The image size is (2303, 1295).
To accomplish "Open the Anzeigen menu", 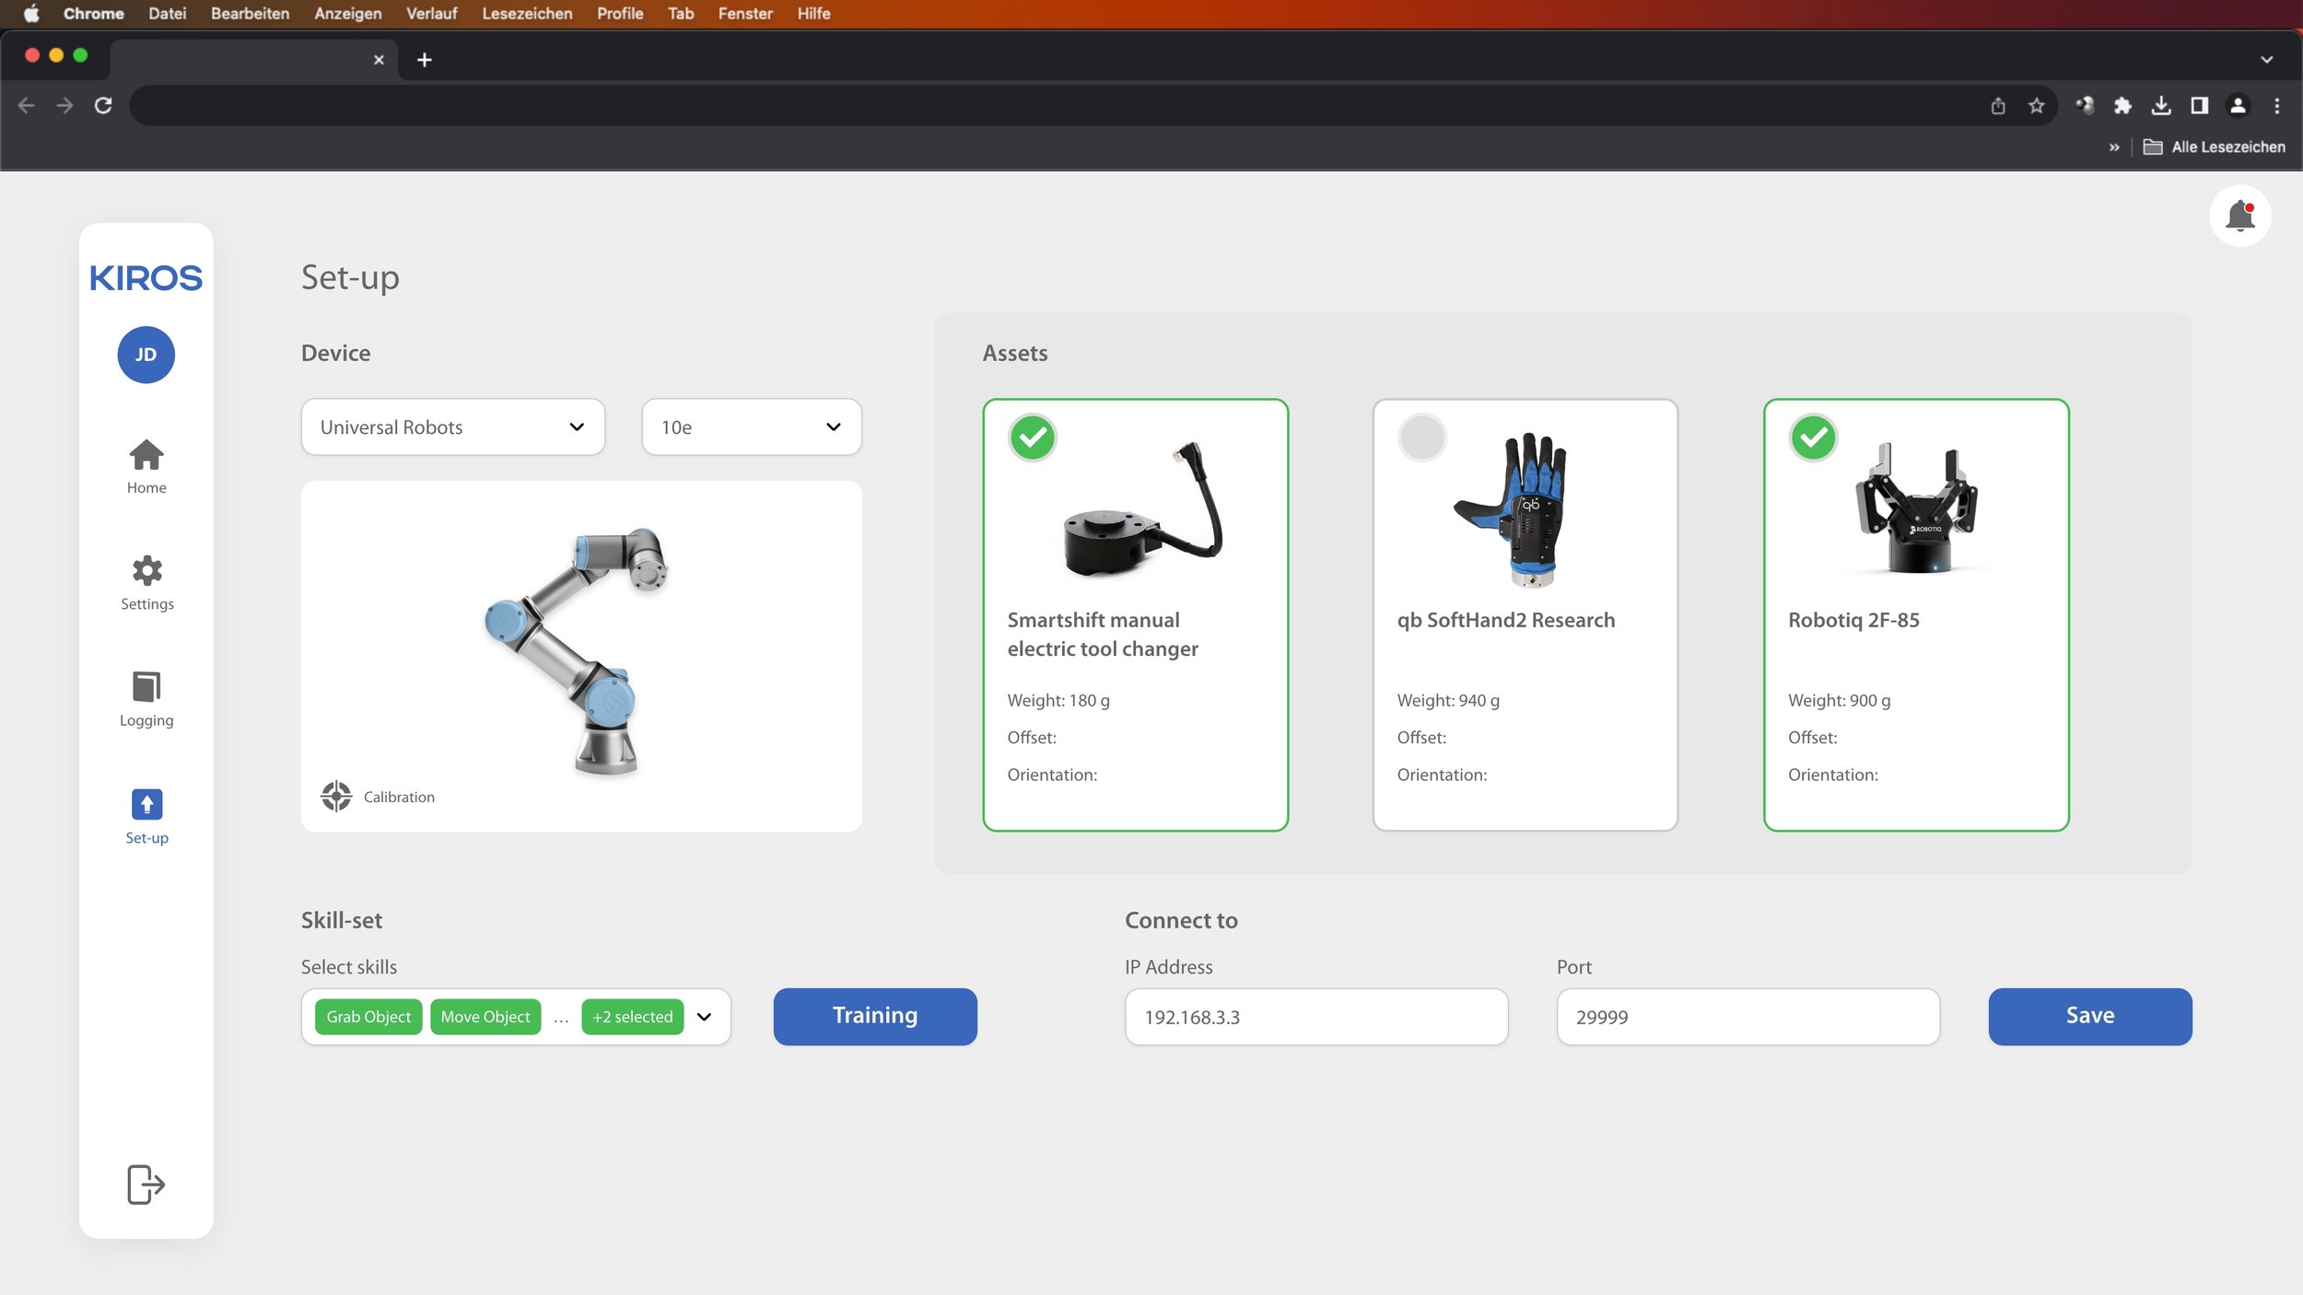I will (348, 14).
